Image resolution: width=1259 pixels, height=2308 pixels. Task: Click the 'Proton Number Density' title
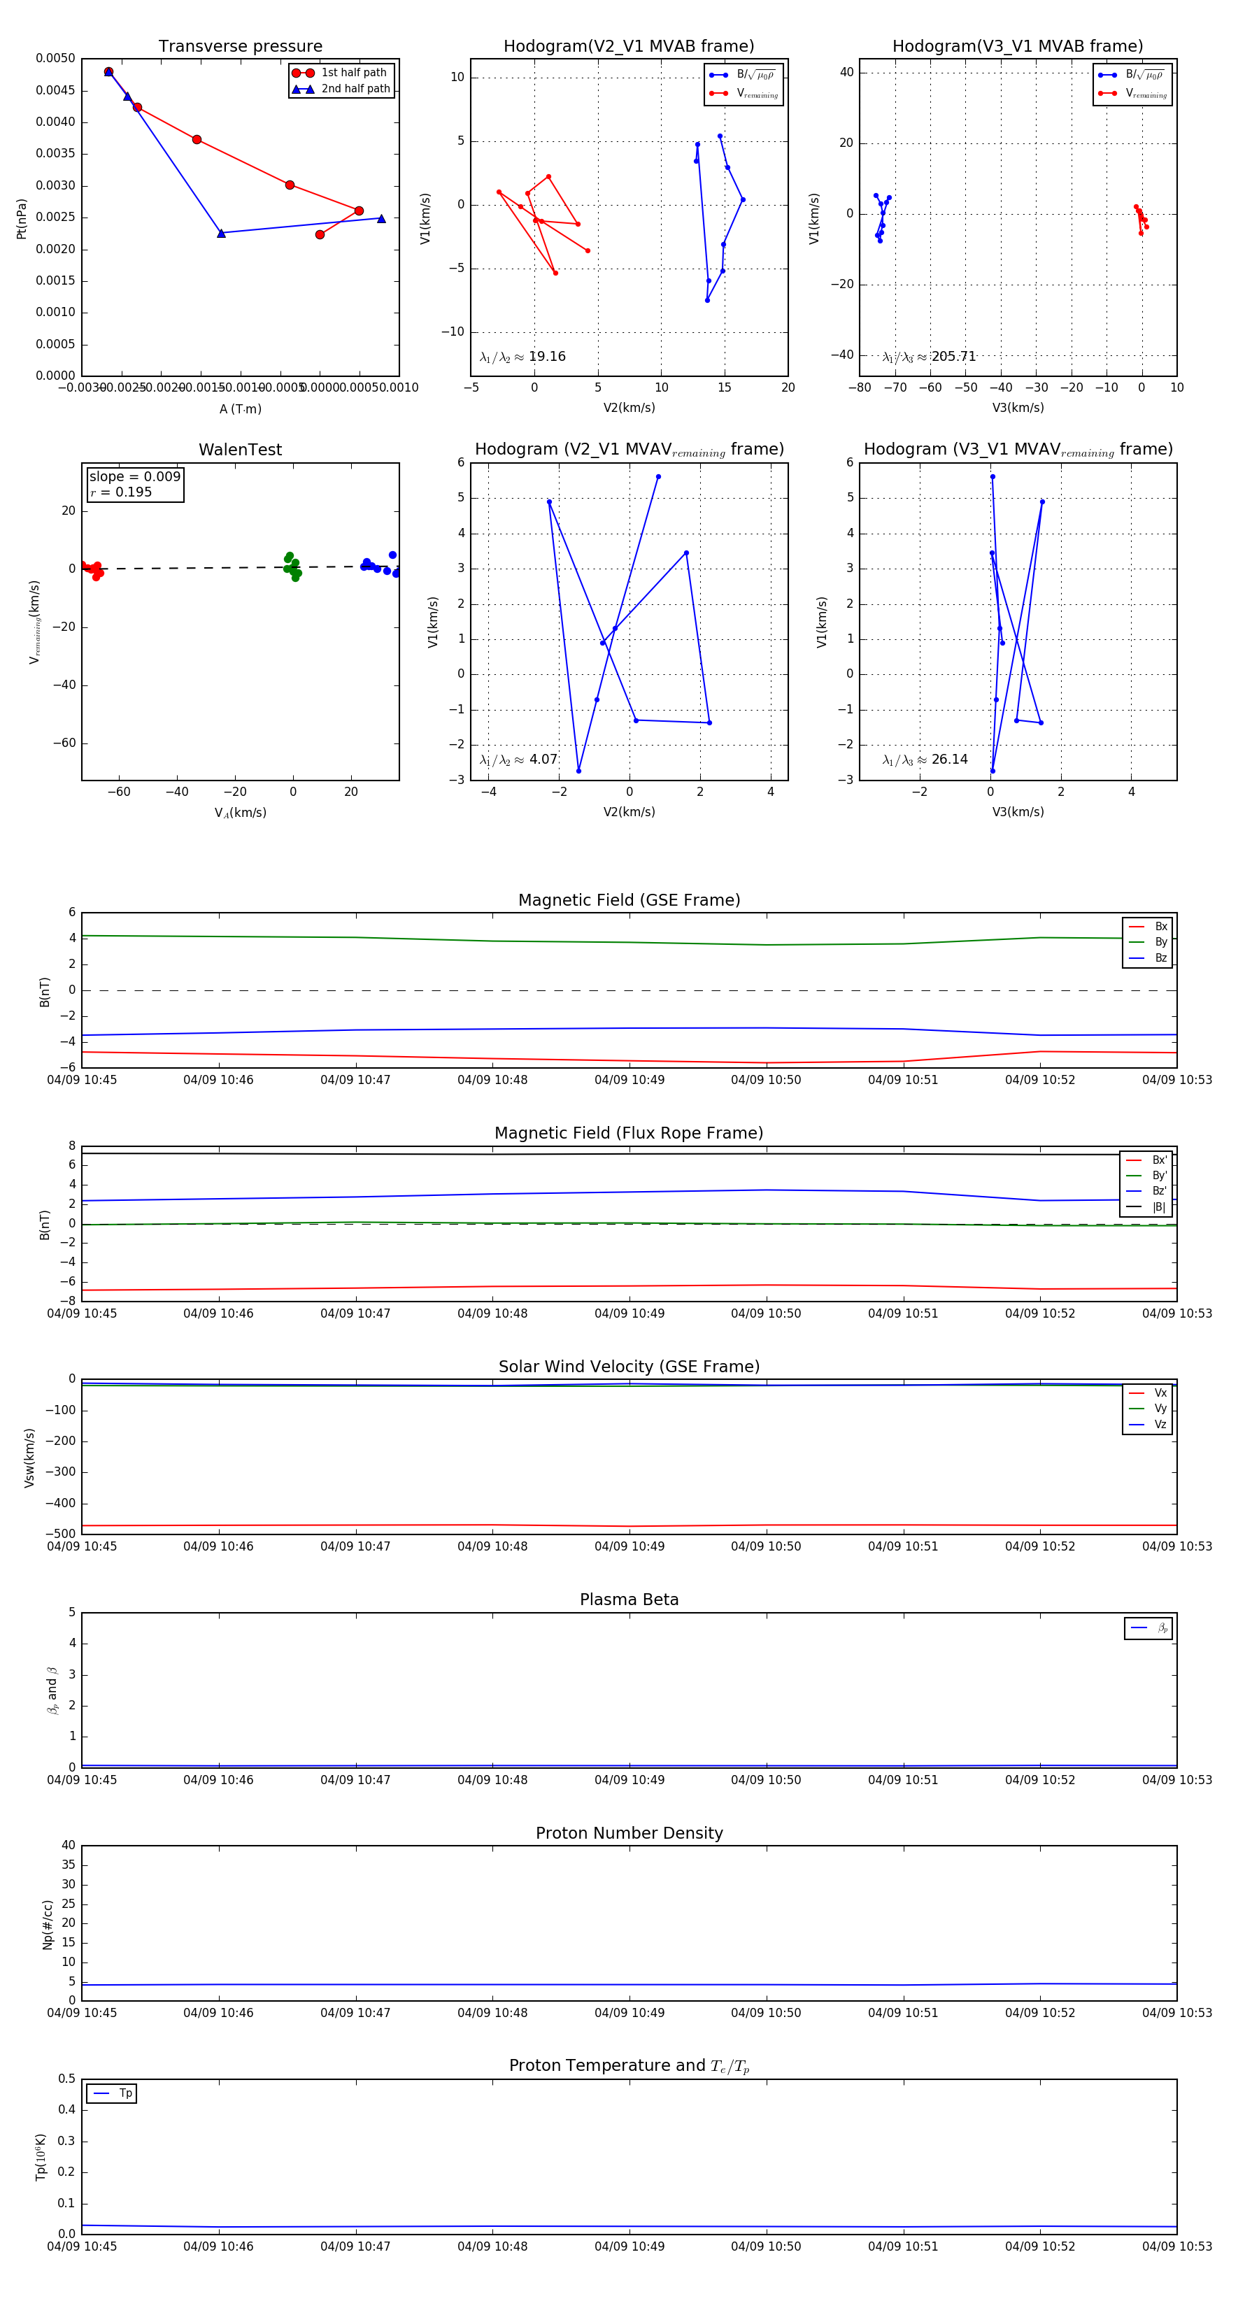tap(629, 1833)
